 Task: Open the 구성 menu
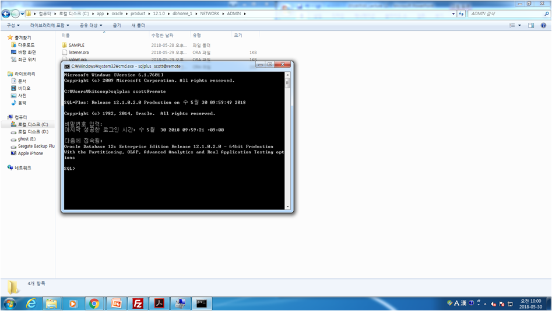point(13,25)
